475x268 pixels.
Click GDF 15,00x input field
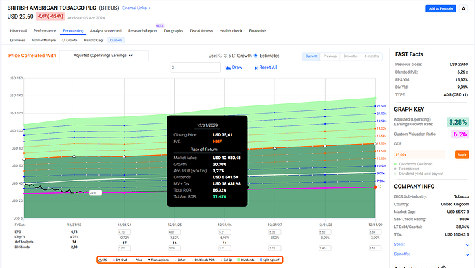pyautogui.click(x=419, y=155)
